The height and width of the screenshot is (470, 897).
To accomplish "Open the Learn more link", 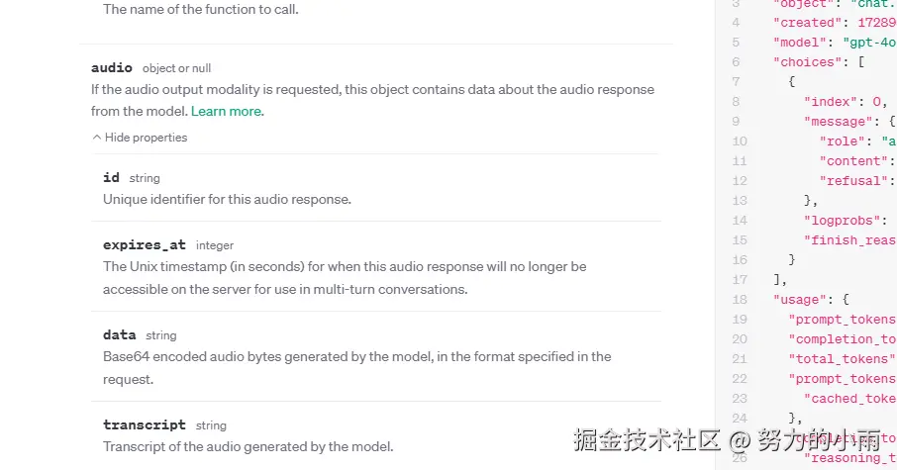I will coord(227,111).
